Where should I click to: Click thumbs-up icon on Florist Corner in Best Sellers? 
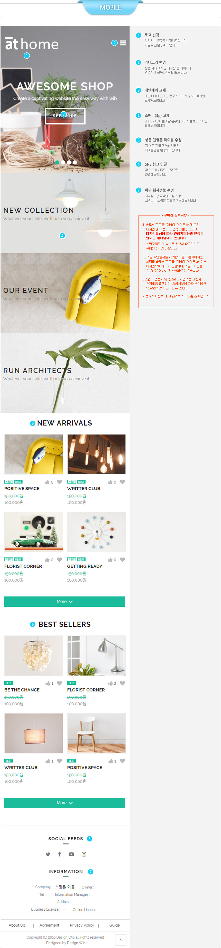pos(110,683)
